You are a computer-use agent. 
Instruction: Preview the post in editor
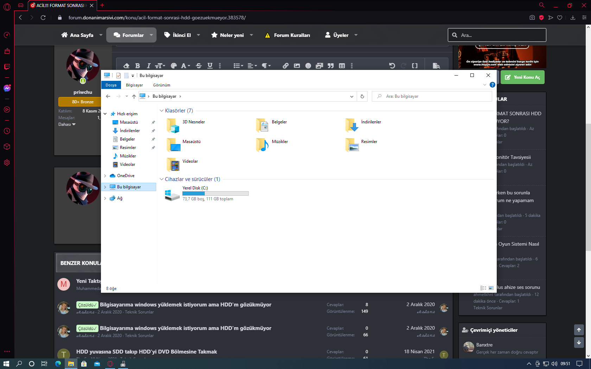click(x=436, y=66)
